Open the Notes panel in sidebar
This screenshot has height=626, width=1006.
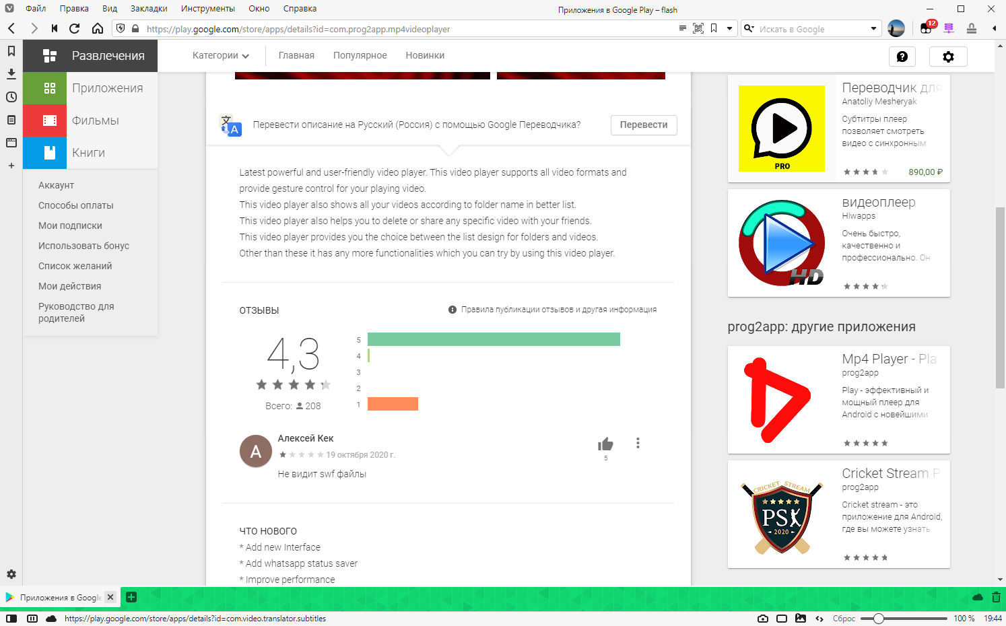coord(11,120)
